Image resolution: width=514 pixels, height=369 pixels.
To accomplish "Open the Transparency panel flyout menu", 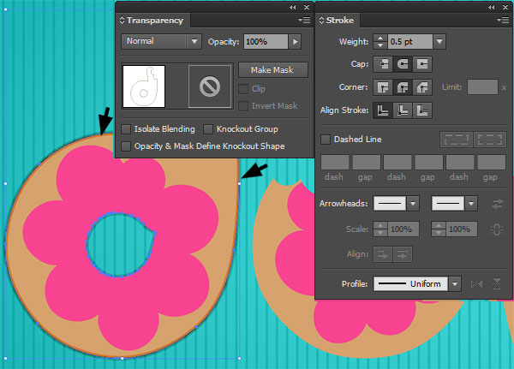I will point(304,21).
